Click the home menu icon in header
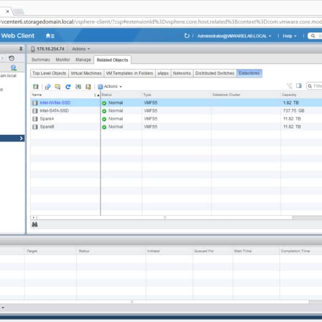This screenshot has height=322, width=322. pos(50,36)
